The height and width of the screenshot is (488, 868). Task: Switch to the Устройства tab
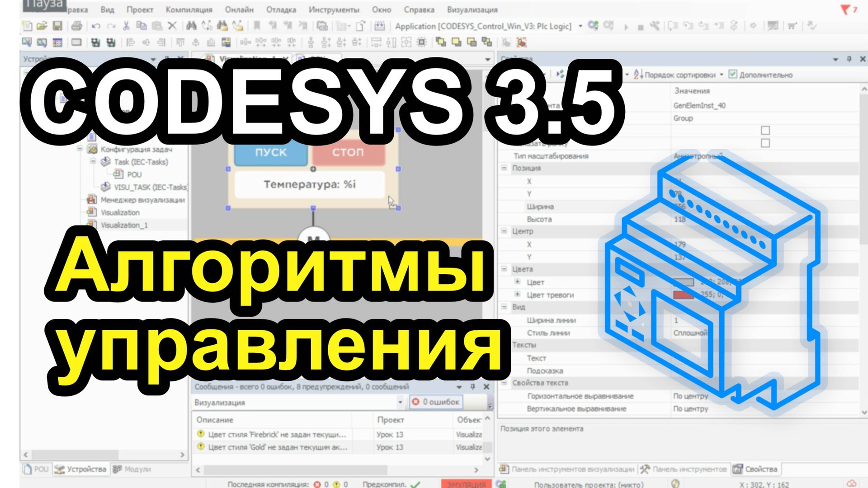click(x=80, y=469)
